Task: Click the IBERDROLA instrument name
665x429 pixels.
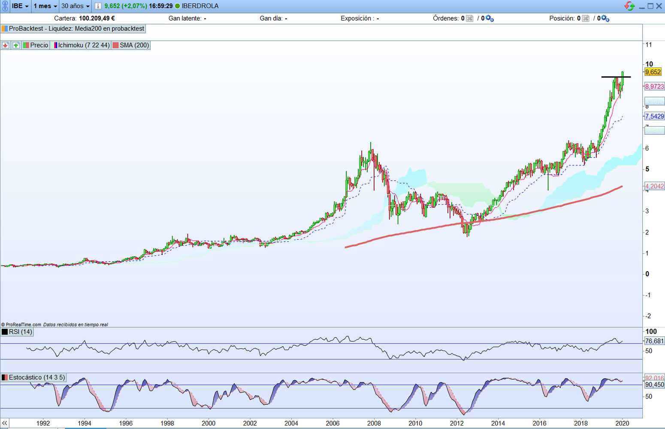Action: point(200,6)
